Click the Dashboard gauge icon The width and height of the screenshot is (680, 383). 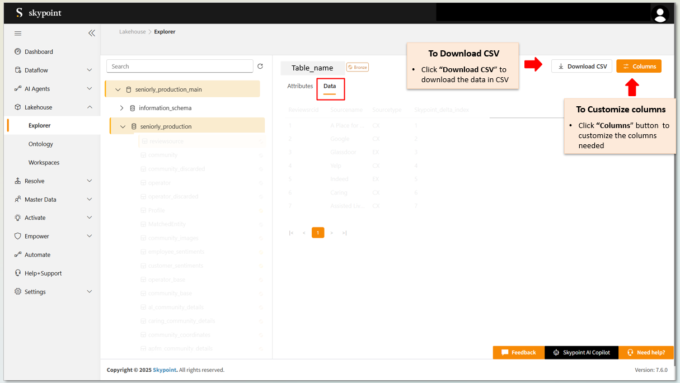[x=18, y=52]
